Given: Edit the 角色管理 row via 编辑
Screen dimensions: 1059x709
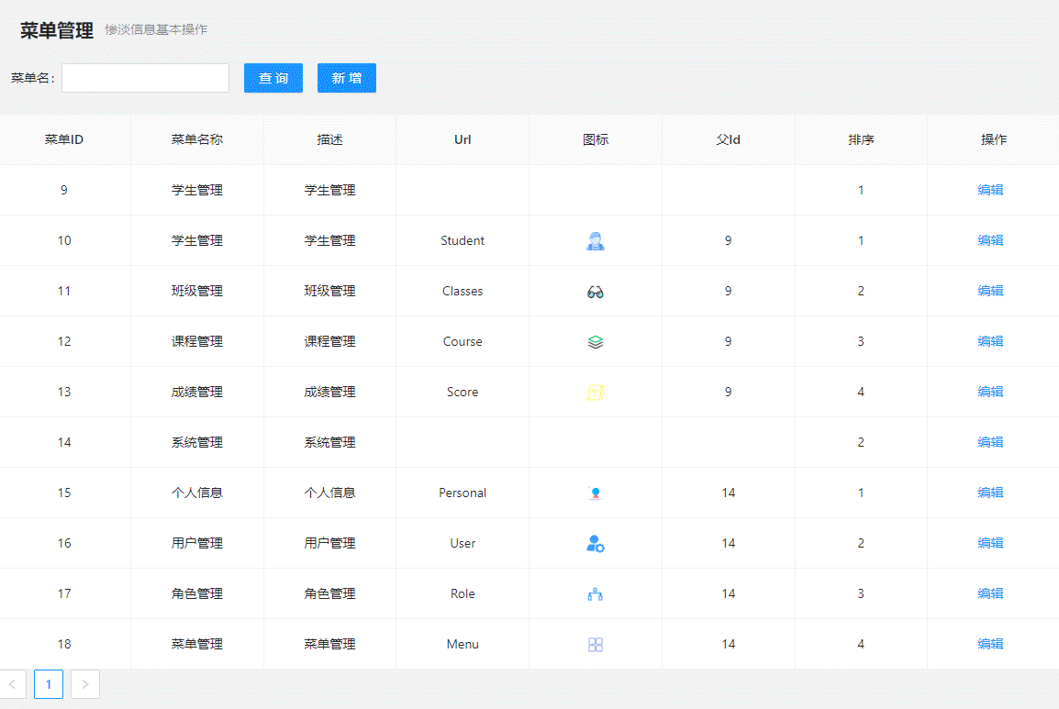Looking at the screenshot, I should point(990,593).
